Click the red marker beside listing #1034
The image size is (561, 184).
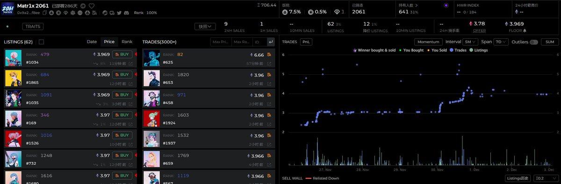[136, 54]
